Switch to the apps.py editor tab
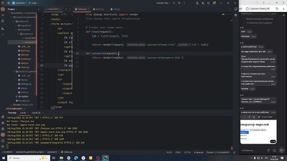Screen dimensions: 287x161 point(99,9)
